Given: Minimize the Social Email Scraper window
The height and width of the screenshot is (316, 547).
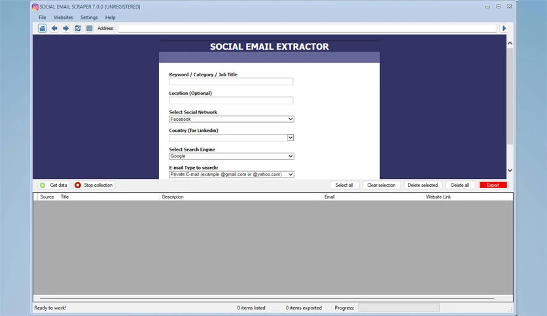Looking at the screenshot, I should tap(487, 7).
